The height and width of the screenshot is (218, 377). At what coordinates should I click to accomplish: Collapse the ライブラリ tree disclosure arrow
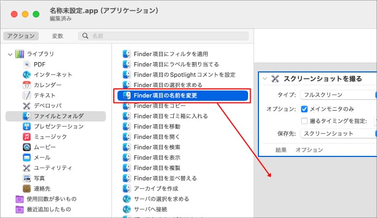click(10, 54)
